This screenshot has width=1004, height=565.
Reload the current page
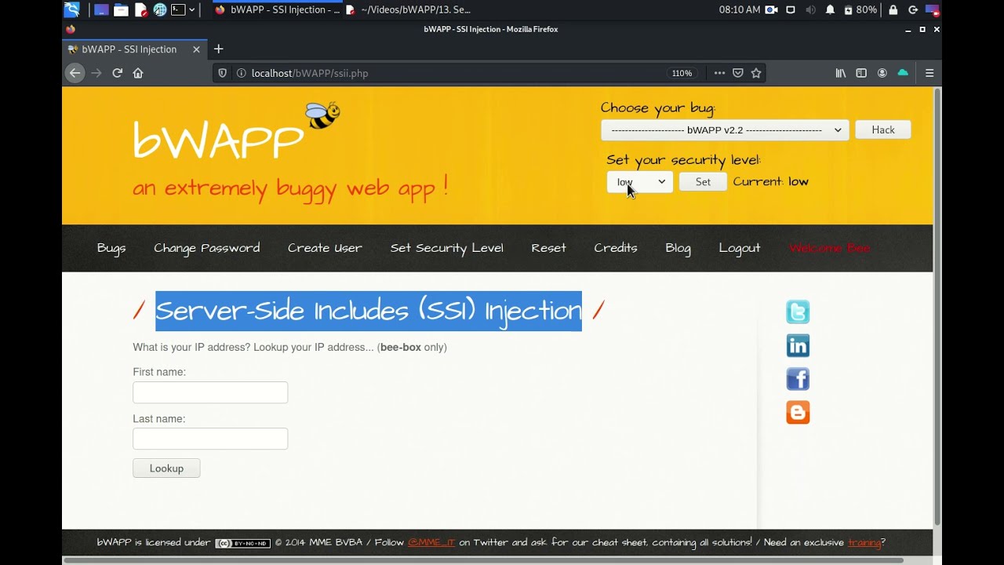[x=118, y=73]
